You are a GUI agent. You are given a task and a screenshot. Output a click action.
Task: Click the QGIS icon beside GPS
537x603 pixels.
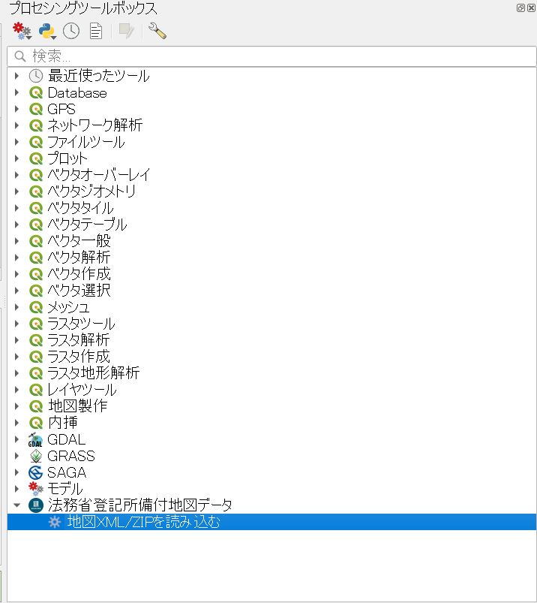36,109
